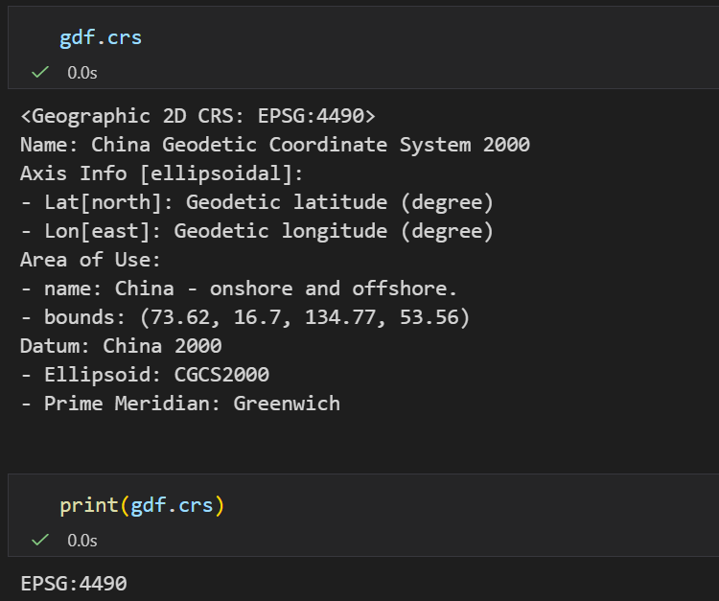Viewport: 719px width, 601px height.
Task: Click the crs attribute in the first cell
Action: coord(125,38)
